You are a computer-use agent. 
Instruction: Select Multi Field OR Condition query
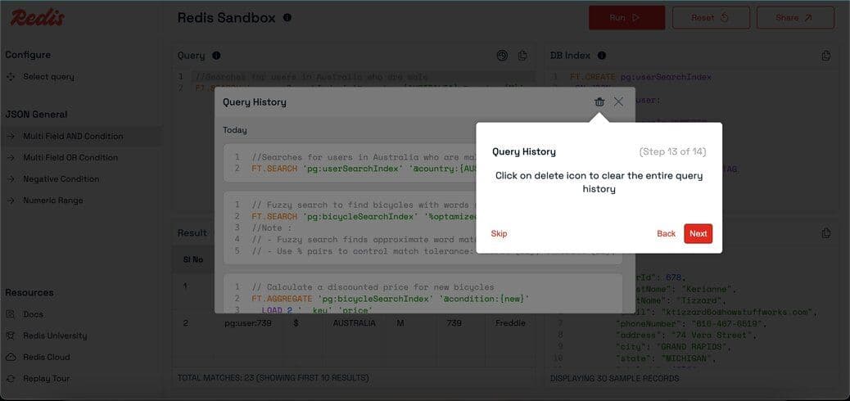click(x=70, y=158)
